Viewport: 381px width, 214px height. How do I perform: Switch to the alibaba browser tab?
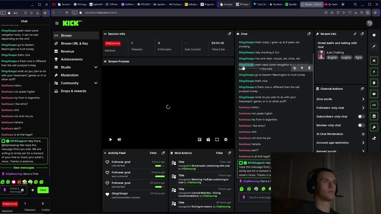[191, 4]
